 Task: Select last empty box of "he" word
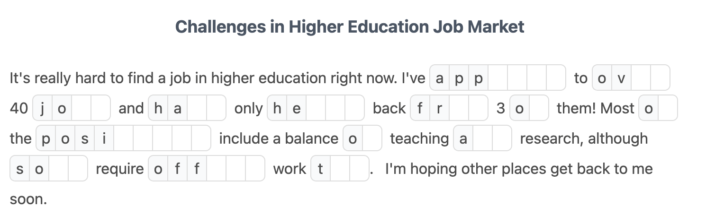click(x=354, y=108)
